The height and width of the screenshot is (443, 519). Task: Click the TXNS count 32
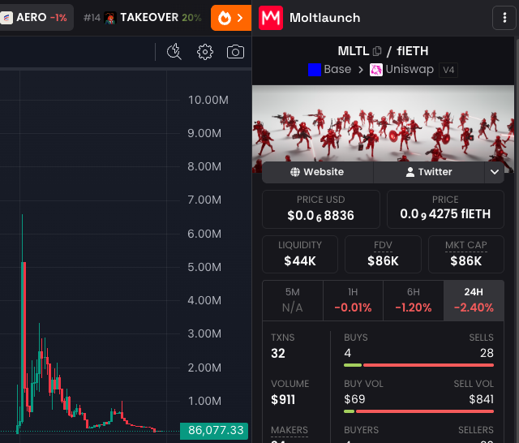278,353
